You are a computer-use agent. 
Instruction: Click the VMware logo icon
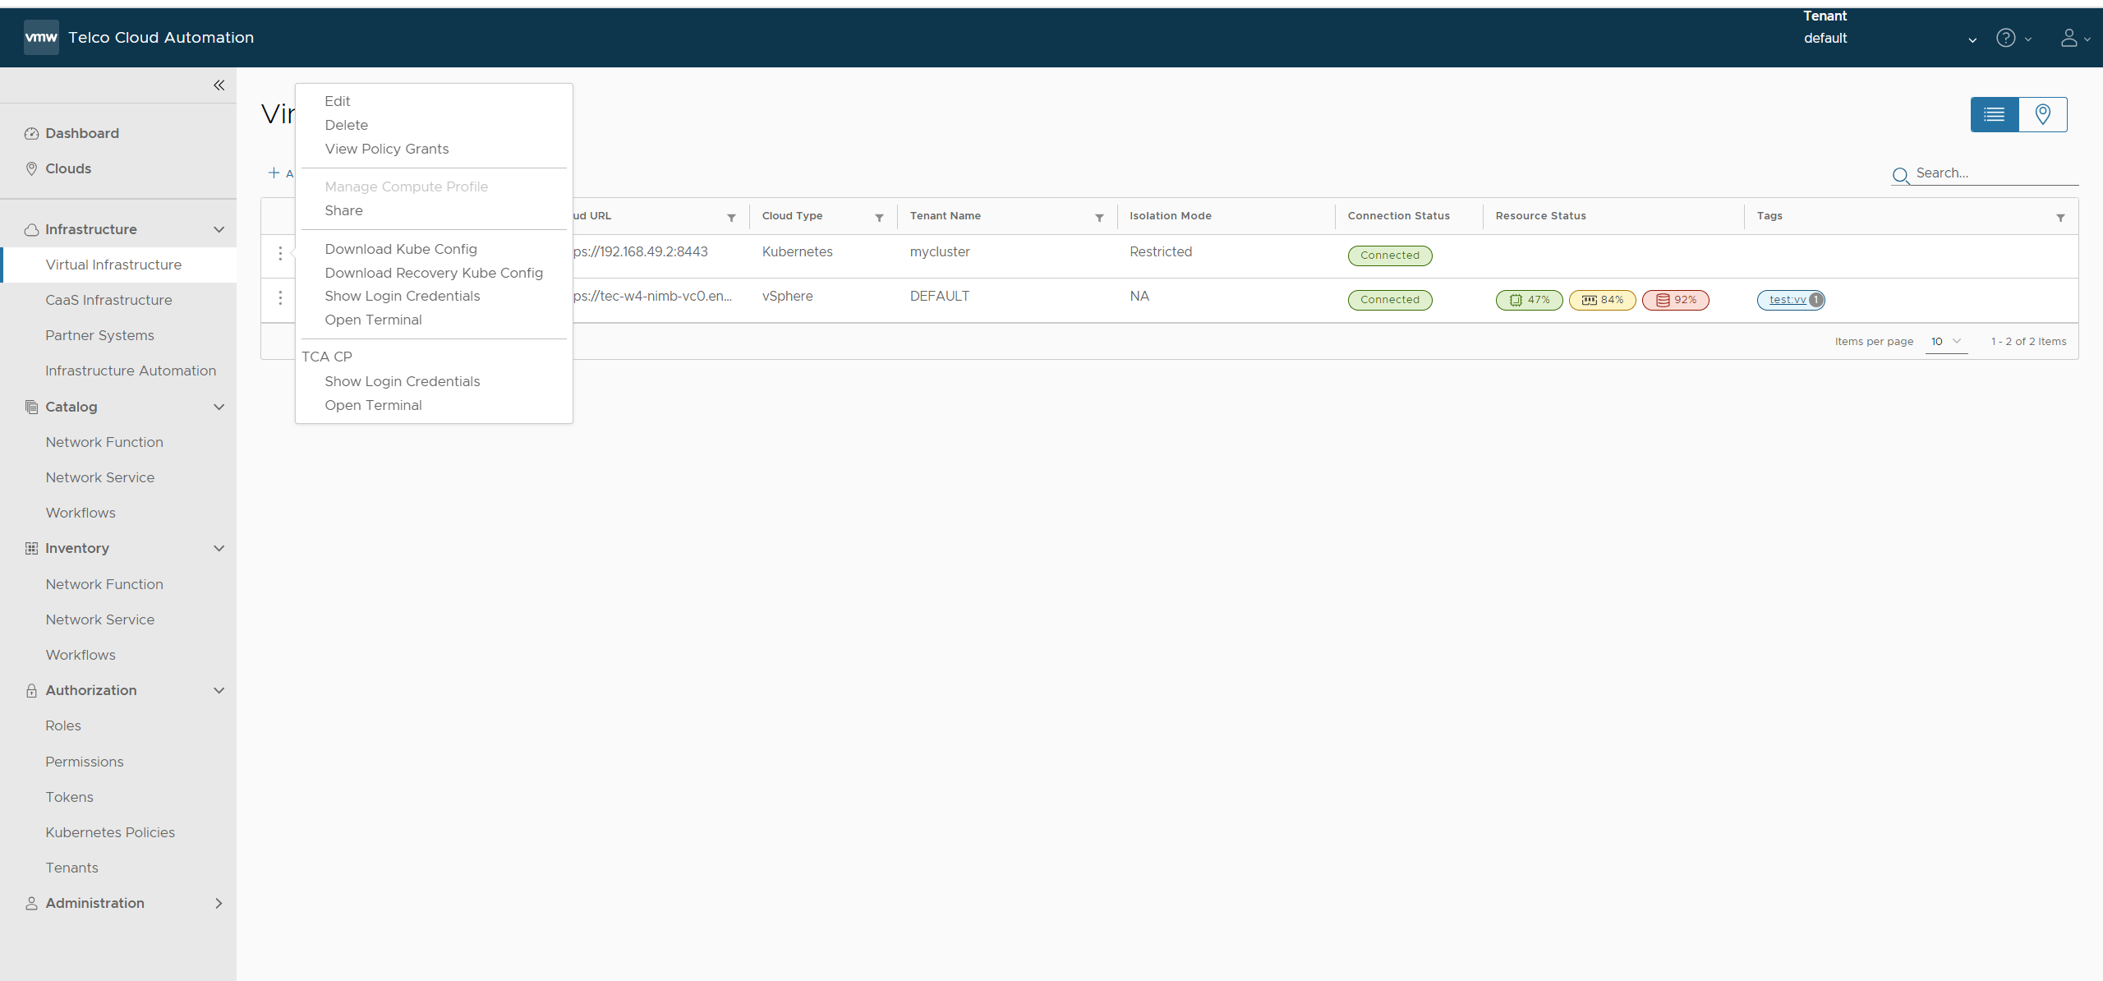coord(41,37)
